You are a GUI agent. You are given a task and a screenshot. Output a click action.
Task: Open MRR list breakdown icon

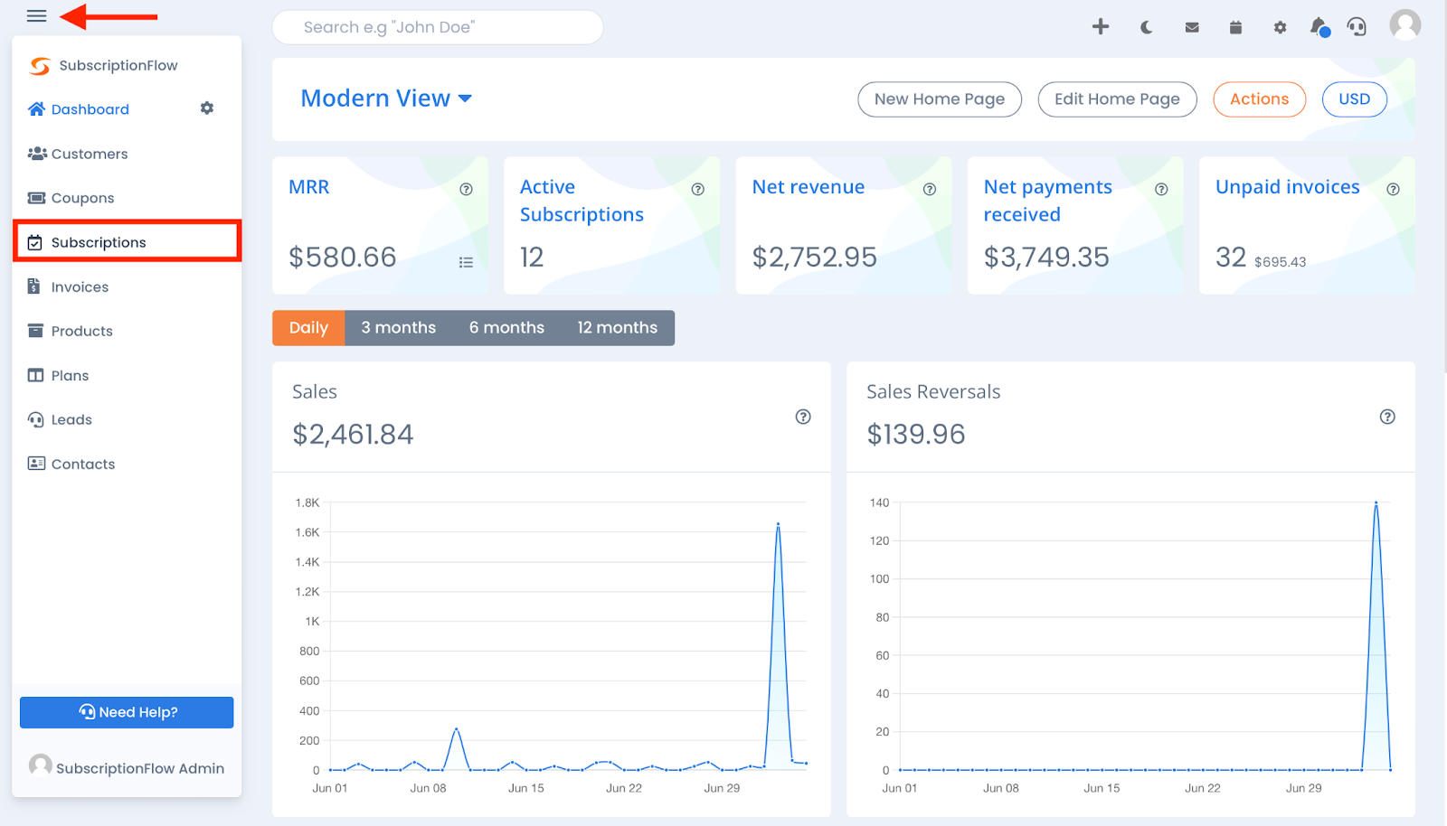[x=466, y=262]
